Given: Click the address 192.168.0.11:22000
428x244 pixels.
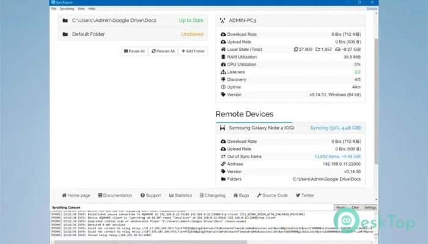Looking at the screenshot, I should pos(341,164).
